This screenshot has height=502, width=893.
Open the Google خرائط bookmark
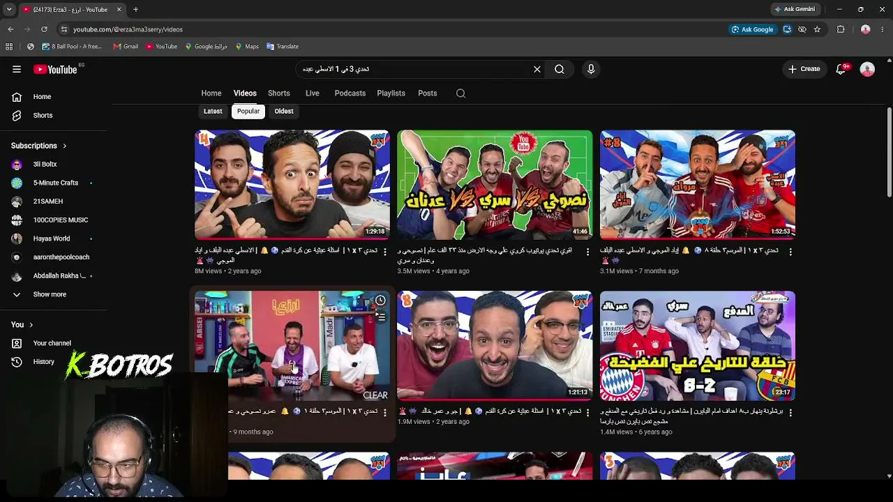tap(207, 47)
